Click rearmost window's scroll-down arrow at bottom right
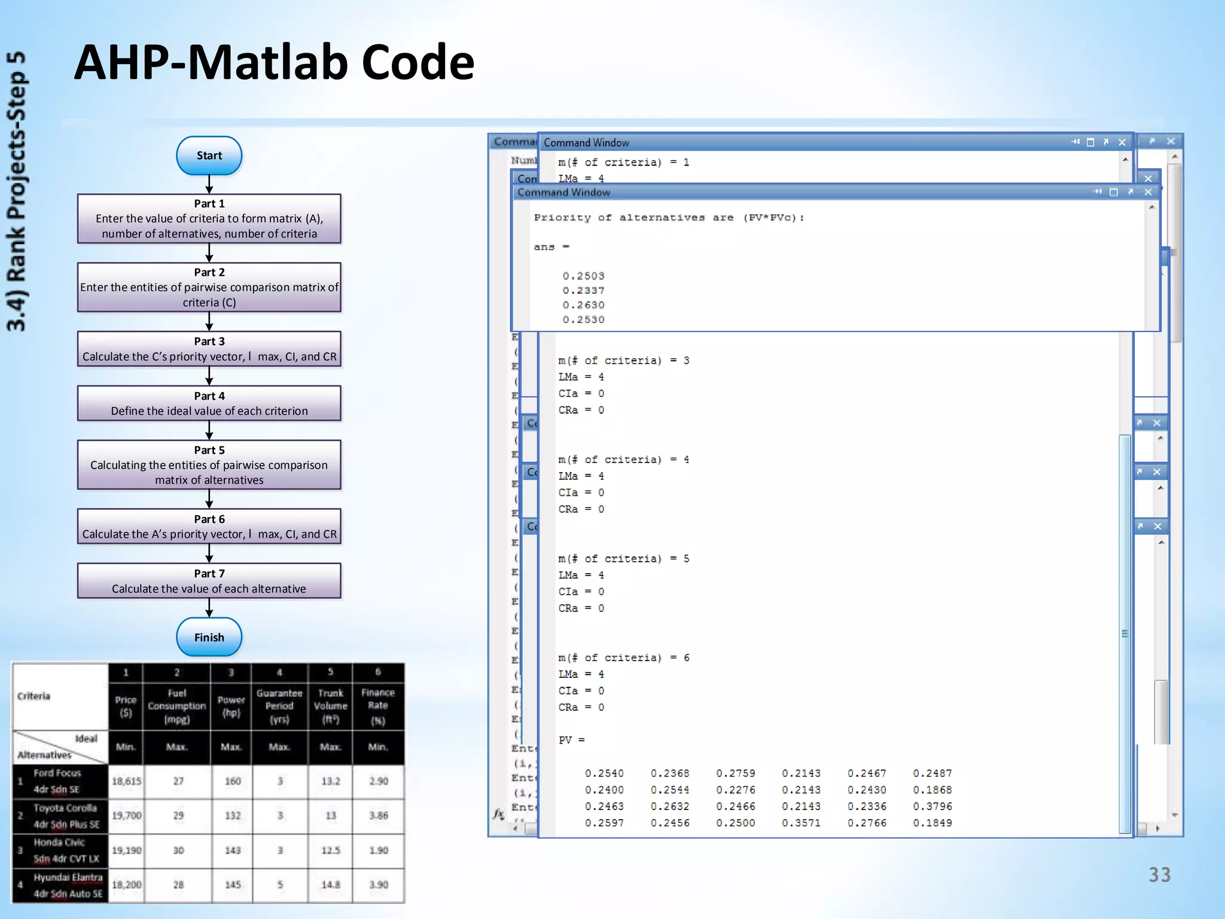This screenshot has height=919, width=1225. click(1174, 815)
